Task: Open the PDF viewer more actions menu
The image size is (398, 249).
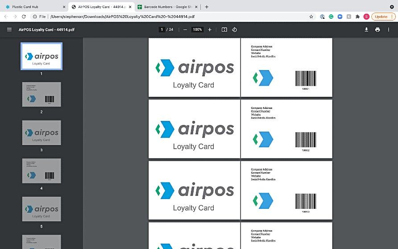Action: point(388,30)
